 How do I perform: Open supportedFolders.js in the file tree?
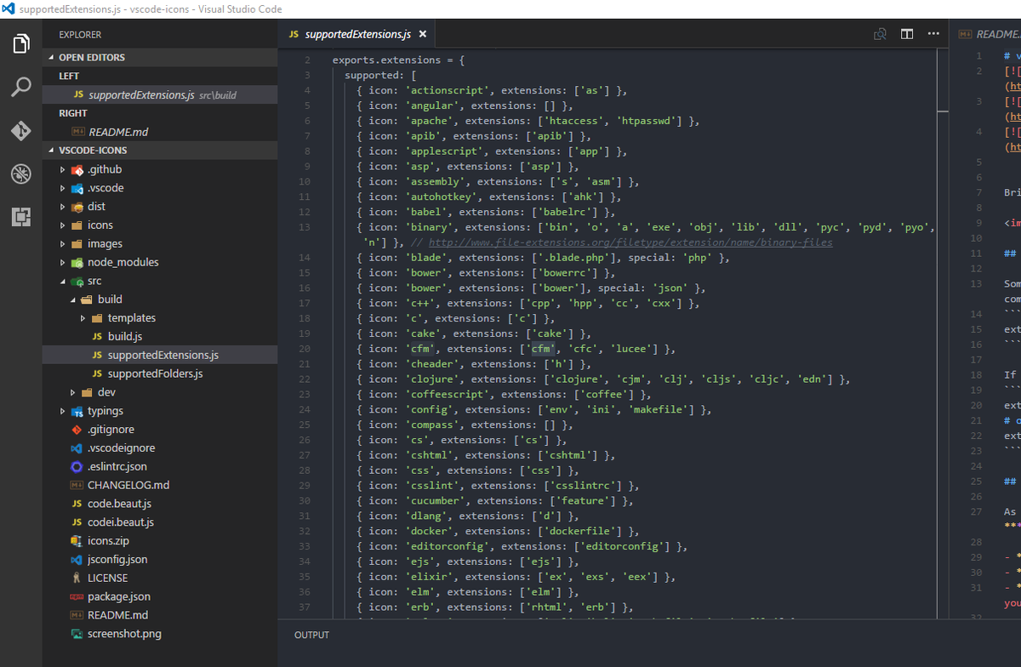pos(160,373)
